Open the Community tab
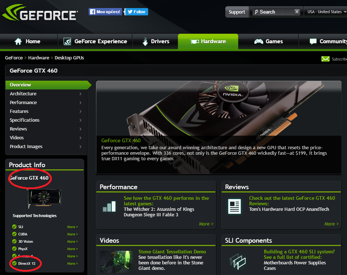347x275 pixels. (x=323, y=41)
